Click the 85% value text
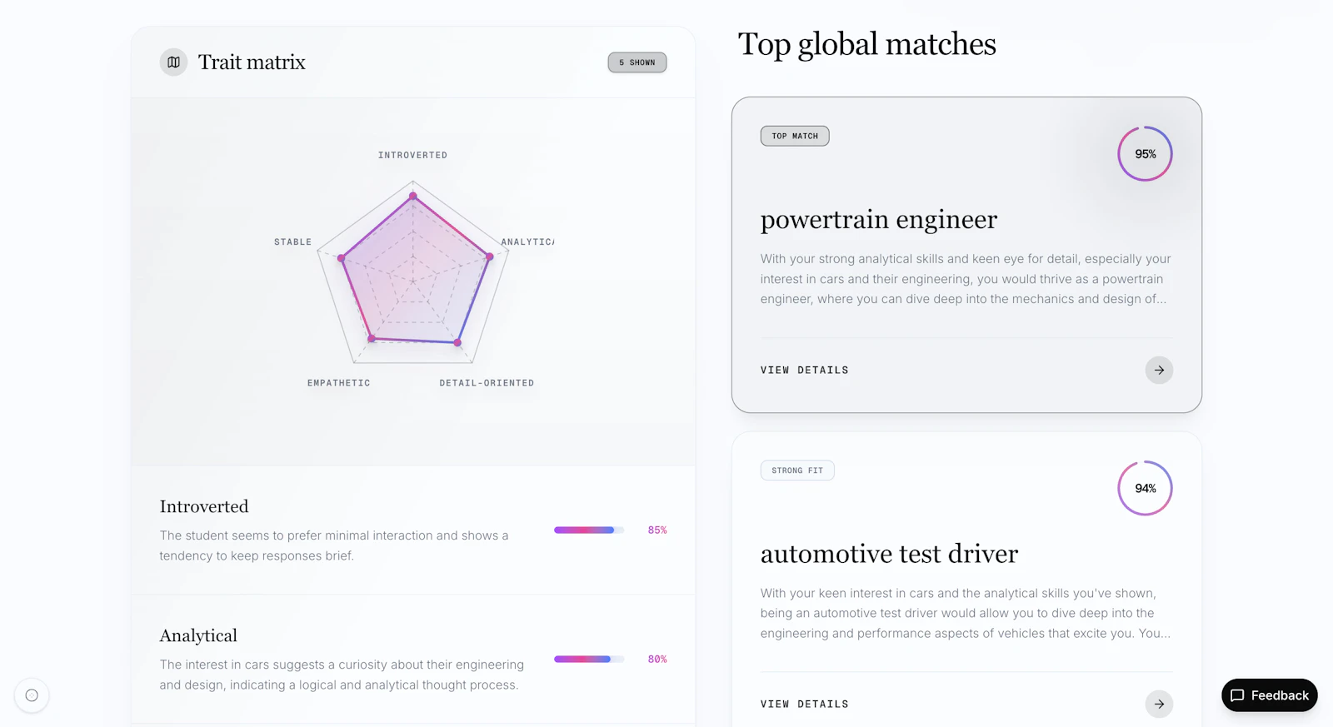This screenshot has height=727, width=1333. point(657,530)
